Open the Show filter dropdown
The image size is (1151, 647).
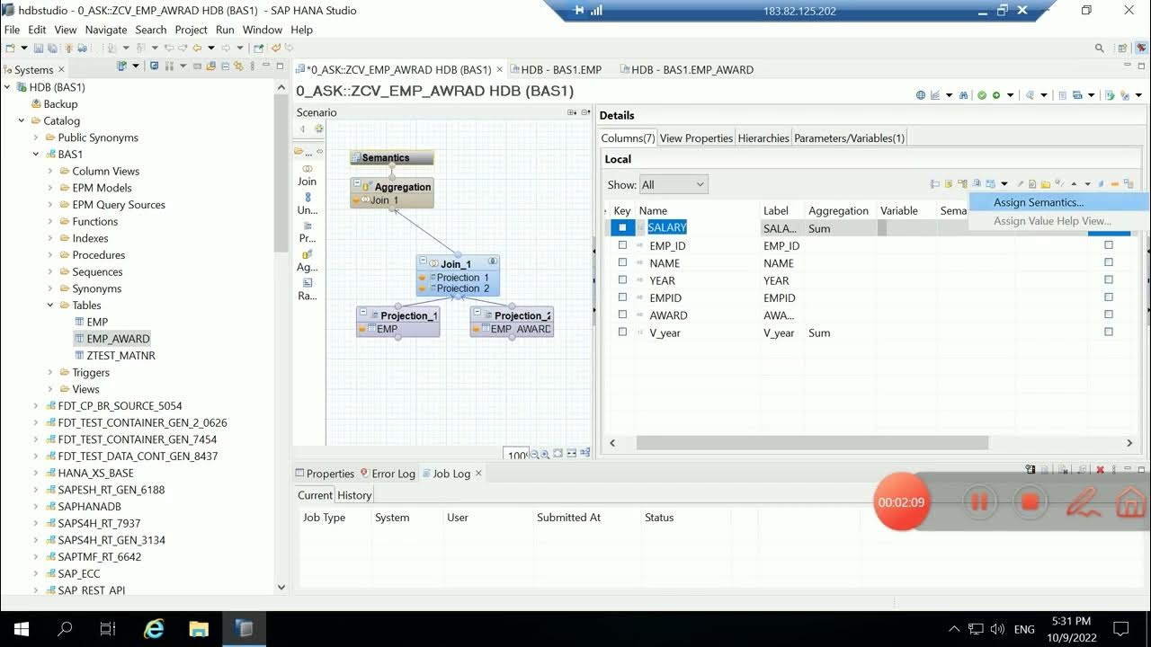pos(674,184)
